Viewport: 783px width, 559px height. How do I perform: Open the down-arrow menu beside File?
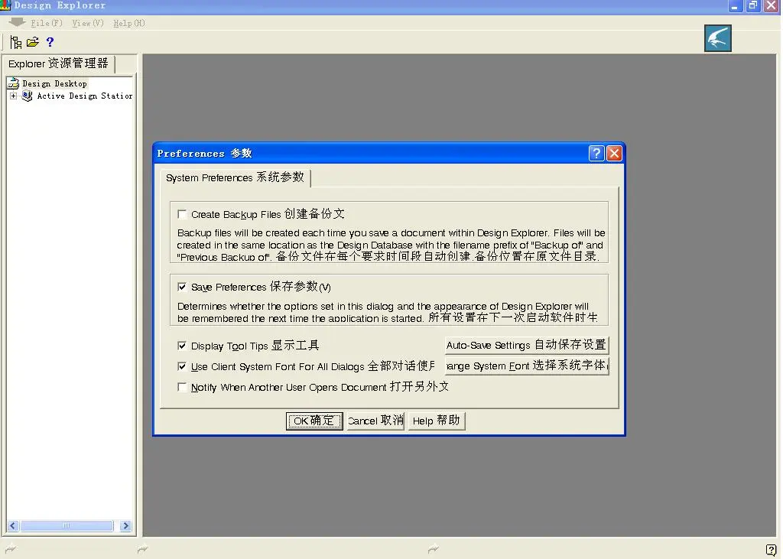(x=17, y=22)
